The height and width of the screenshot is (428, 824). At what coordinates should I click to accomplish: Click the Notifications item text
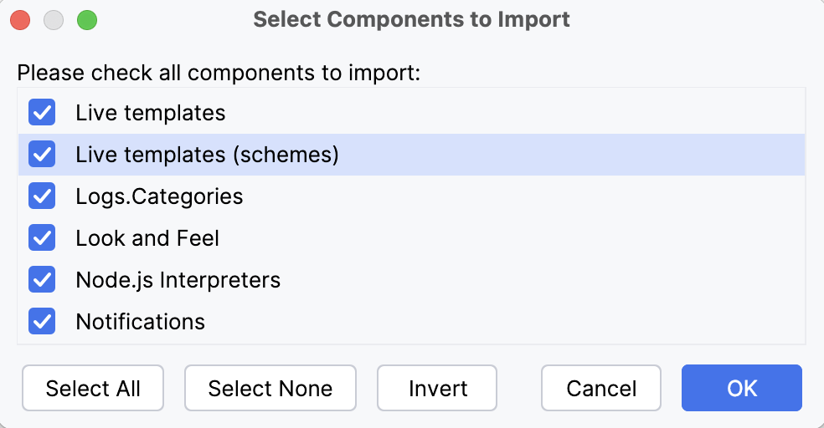click(140, 322)
